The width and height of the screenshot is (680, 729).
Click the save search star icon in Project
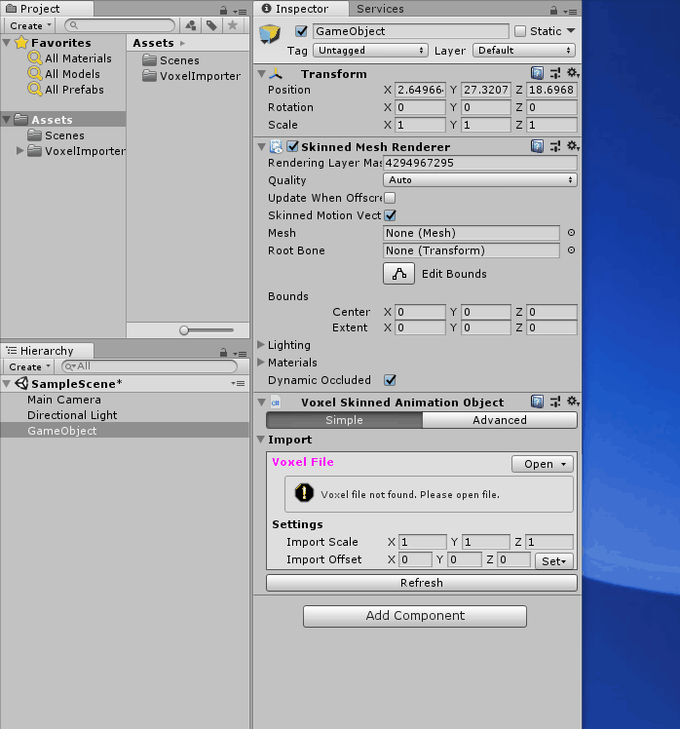(x=233, y=25)
